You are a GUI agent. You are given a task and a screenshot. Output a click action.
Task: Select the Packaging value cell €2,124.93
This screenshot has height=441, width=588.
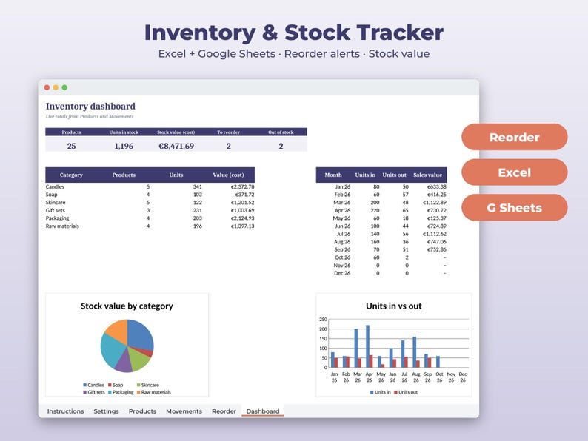pos(242,218)
